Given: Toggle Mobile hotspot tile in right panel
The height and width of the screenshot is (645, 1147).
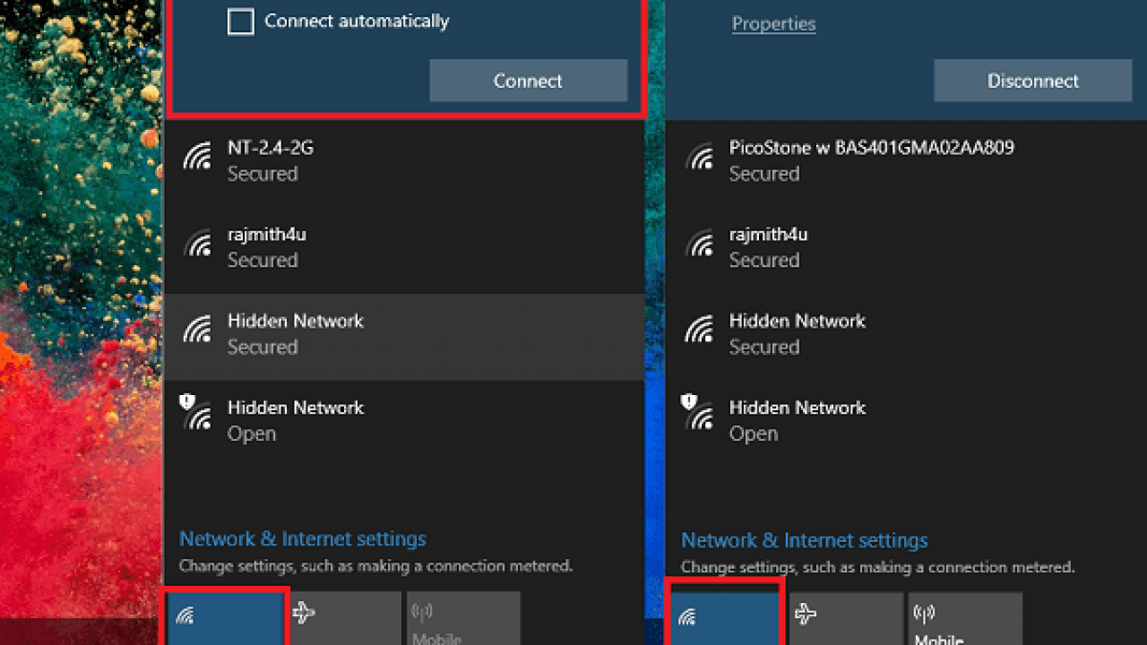Looking at the screenshot, I should coord(965,618).
